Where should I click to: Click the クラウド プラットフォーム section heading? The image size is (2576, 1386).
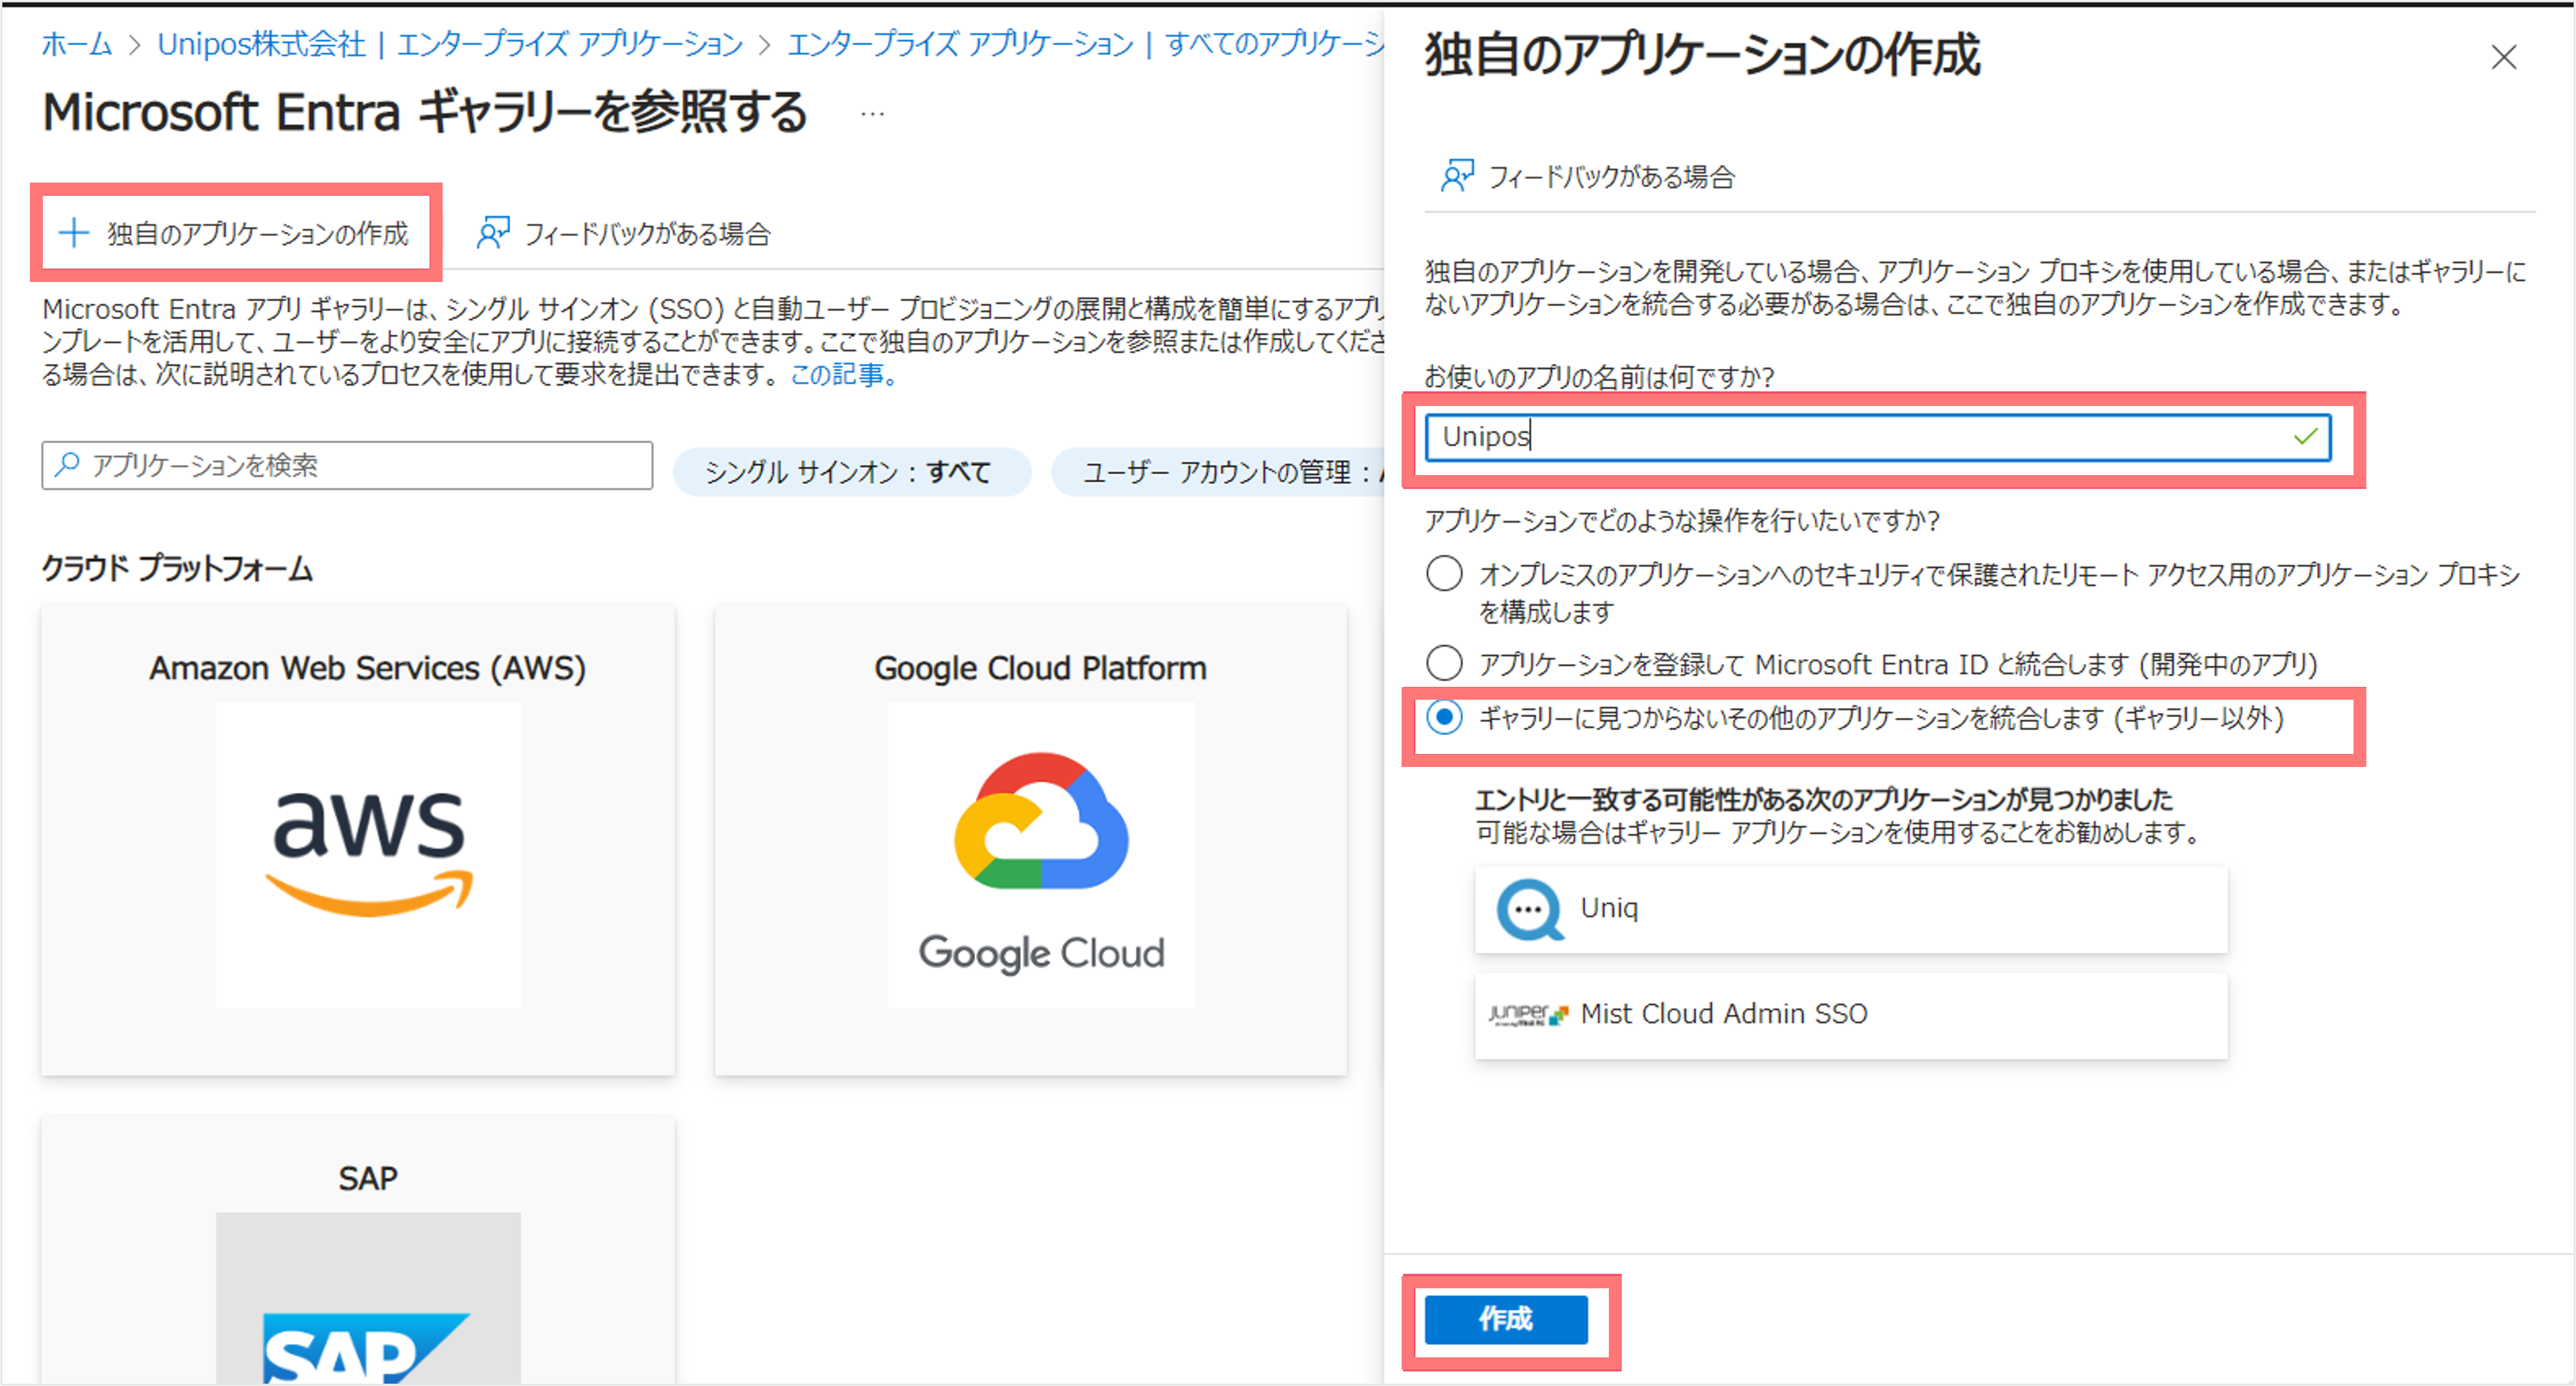(x=177, y=569)
